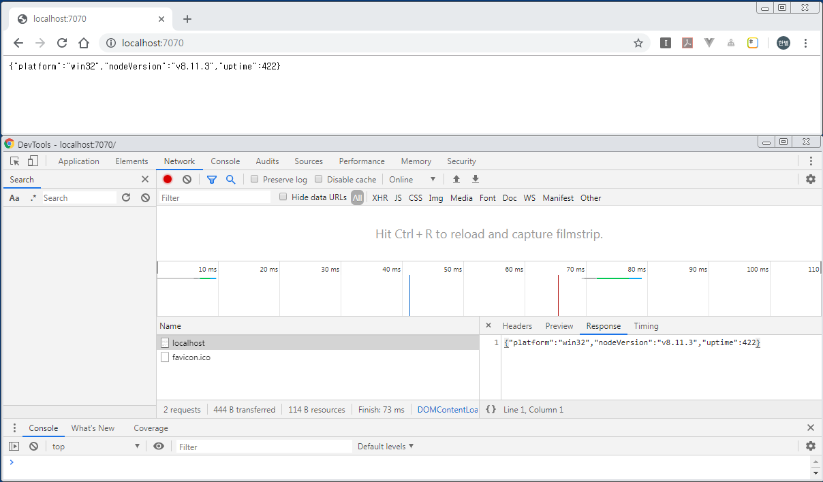Screen dimensions: 823x482
Task: Switch to the Coverage drawer tab
Action: (151, 428)
